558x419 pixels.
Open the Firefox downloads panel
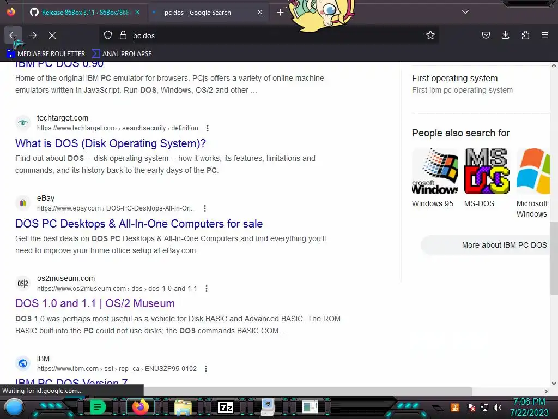tap(505, 35)
